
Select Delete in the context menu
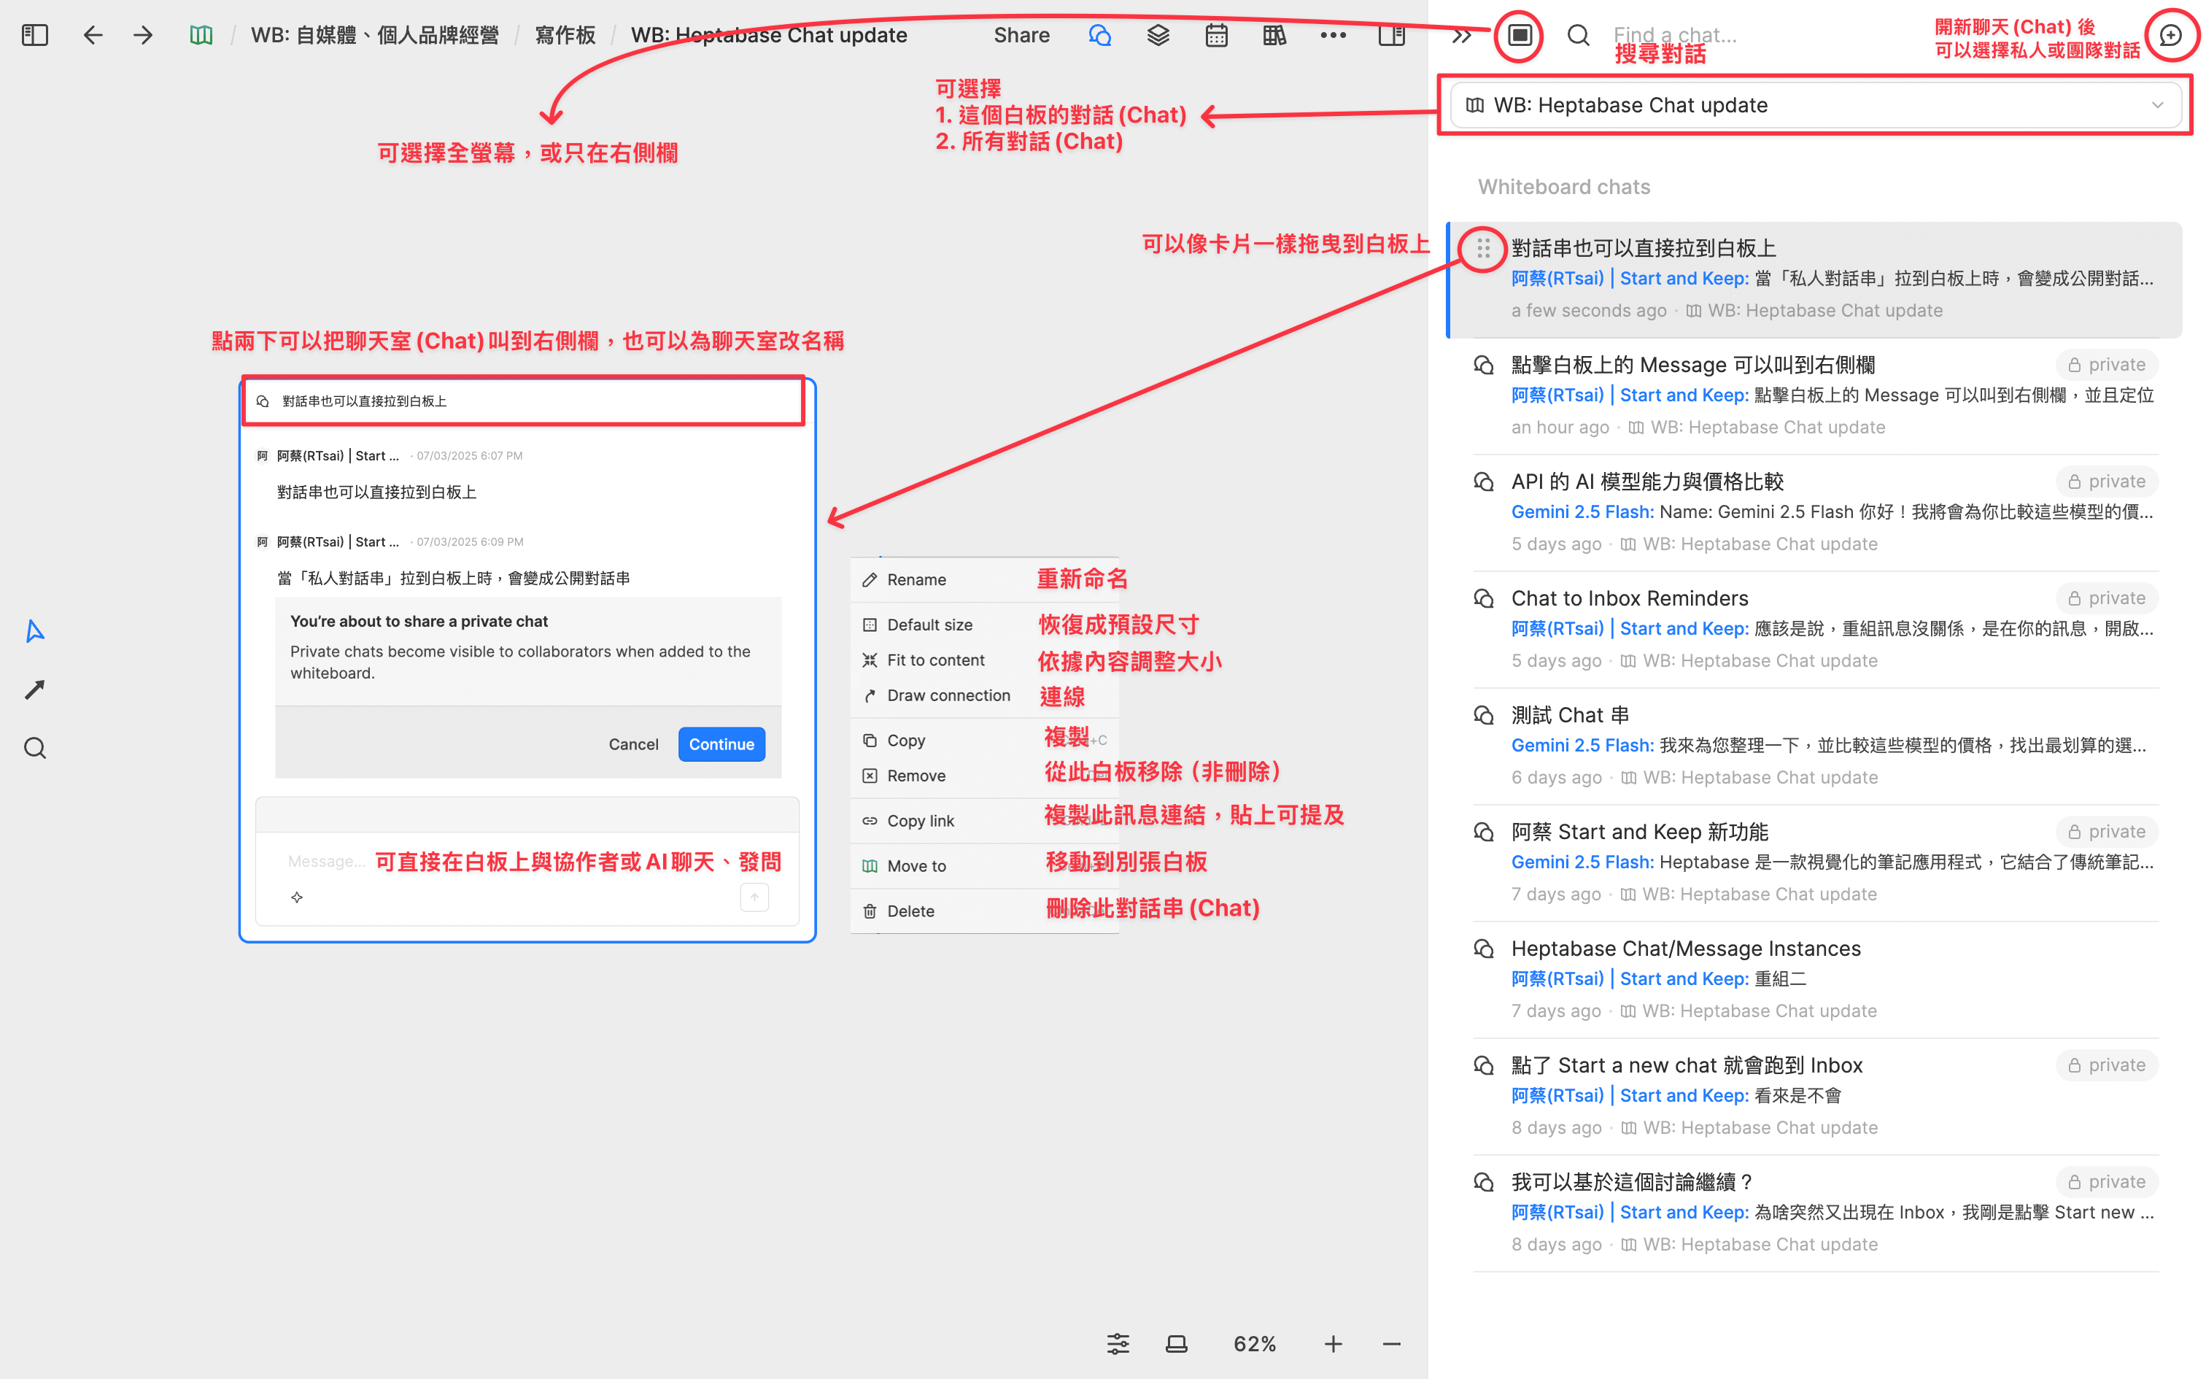pos(909,911)
